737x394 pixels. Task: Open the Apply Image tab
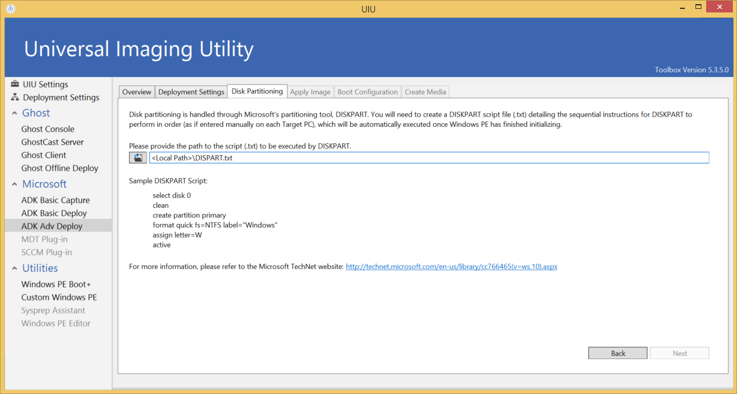[310, 92]
